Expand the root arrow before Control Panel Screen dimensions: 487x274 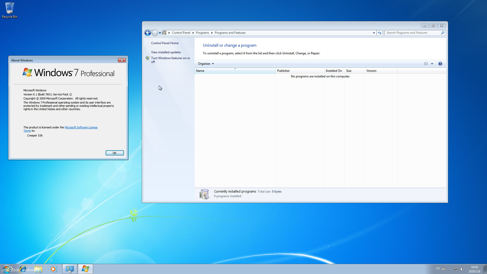[x=169, y=33]
